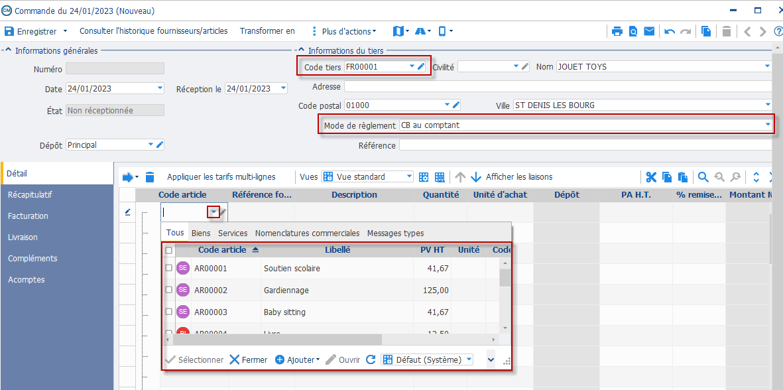
Task: Click the Adresse input field
Action: point(558,86)
